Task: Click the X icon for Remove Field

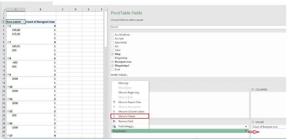Action: point(114,121)
